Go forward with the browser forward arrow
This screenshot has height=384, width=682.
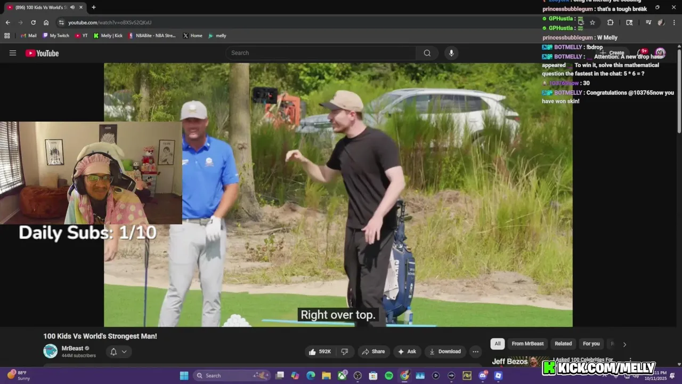(x=20, y=22)
